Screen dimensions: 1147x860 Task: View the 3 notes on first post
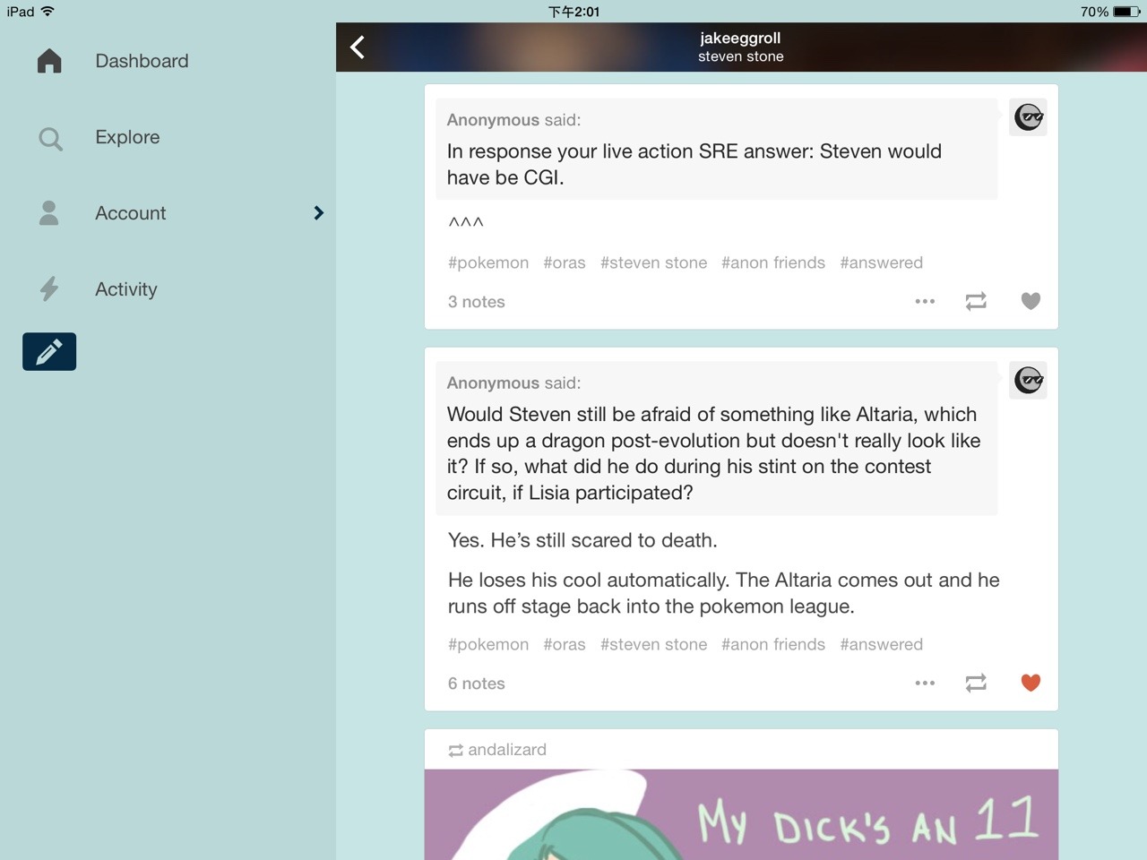pyautogui.click(x=476, y=302)
